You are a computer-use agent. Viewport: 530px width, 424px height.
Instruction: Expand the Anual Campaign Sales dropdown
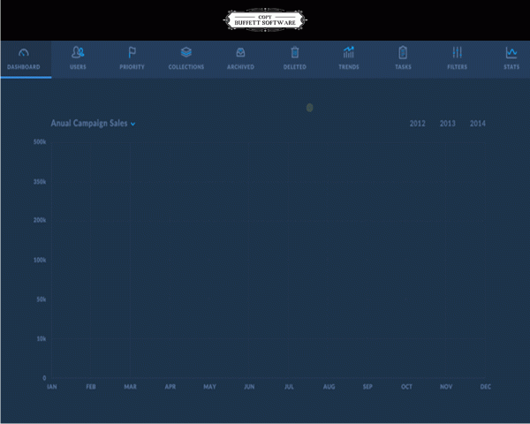pos(89,125)
